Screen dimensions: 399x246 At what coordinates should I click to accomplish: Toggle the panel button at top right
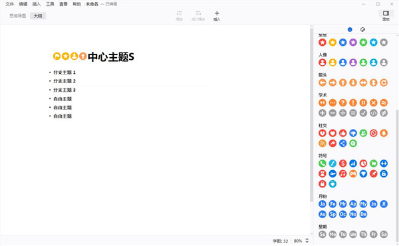click(x=386, y=15)
